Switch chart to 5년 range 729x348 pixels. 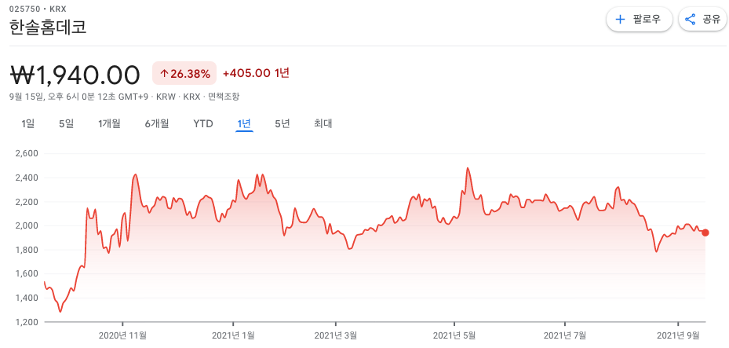(x=282, y=124)
